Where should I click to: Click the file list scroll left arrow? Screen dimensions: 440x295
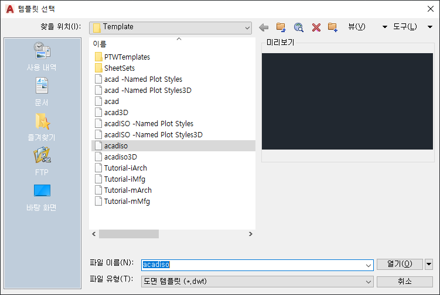pyautogui.click(x=94, y=234)
